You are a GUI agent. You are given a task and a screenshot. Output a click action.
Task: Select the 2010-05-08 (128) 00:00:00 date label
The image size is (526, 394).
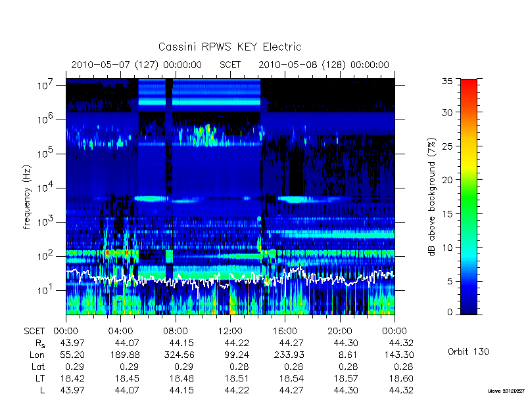click(323, 64)
